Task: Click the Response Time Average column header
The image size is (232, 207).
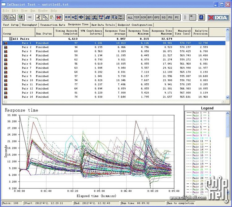Action: tap(115, 32)
